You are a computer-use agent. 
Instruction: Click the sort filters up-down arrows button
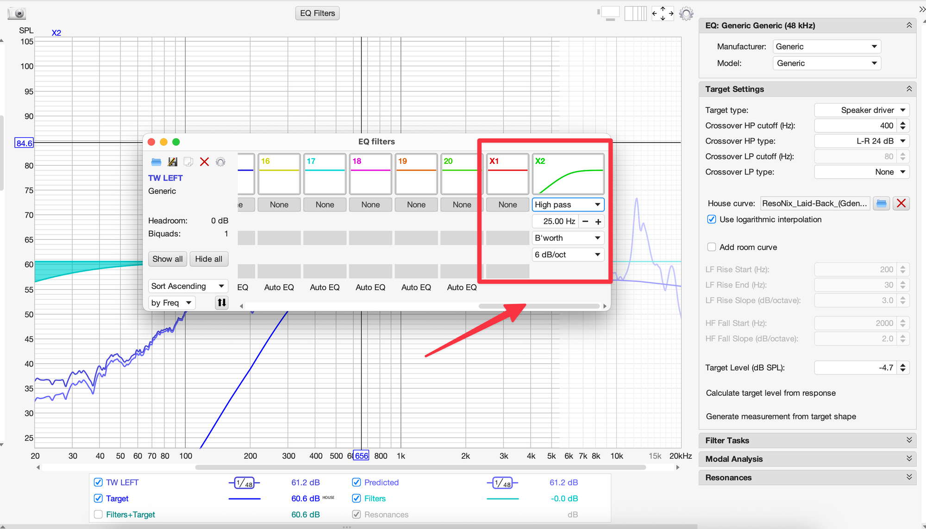tap(222, 303)
